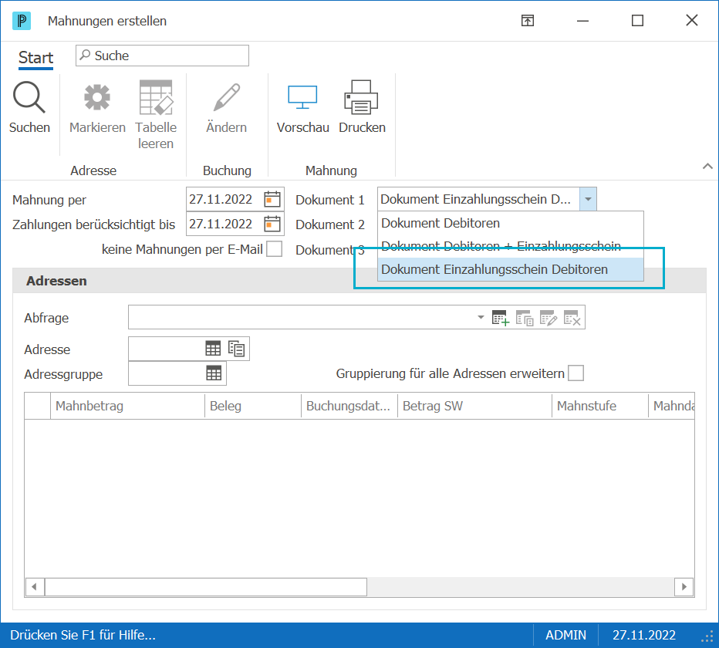Click the ADMIN status bar entry
Screen dimensions: 719x648
(565, 635)
